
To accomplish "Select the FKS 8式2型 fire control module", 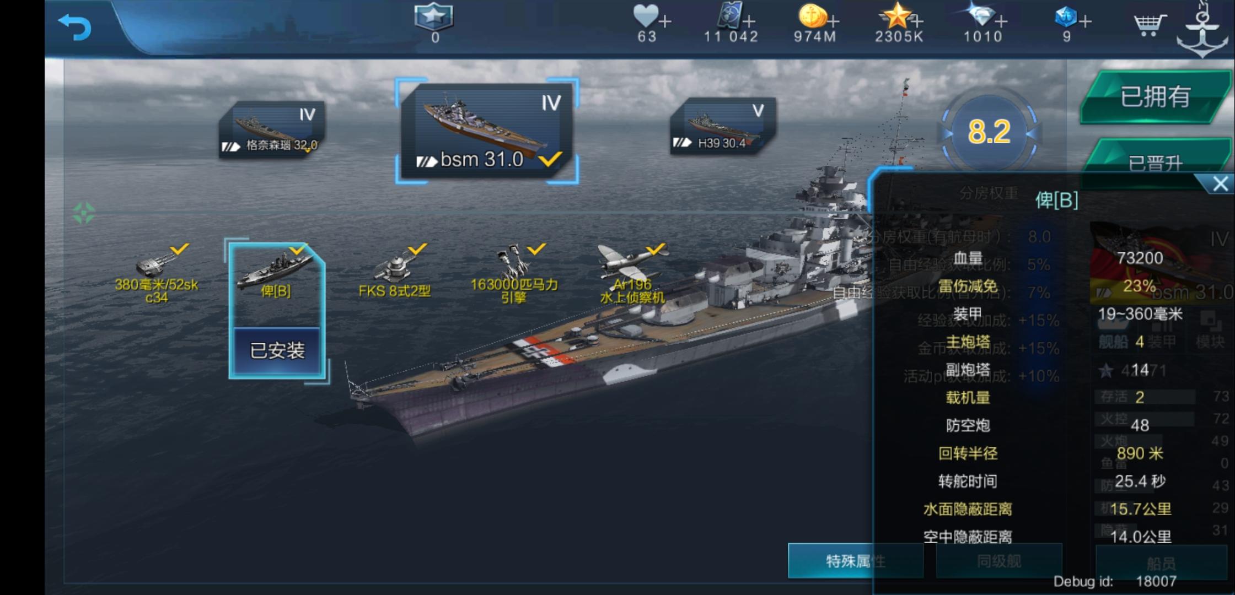I will [395, 271].
